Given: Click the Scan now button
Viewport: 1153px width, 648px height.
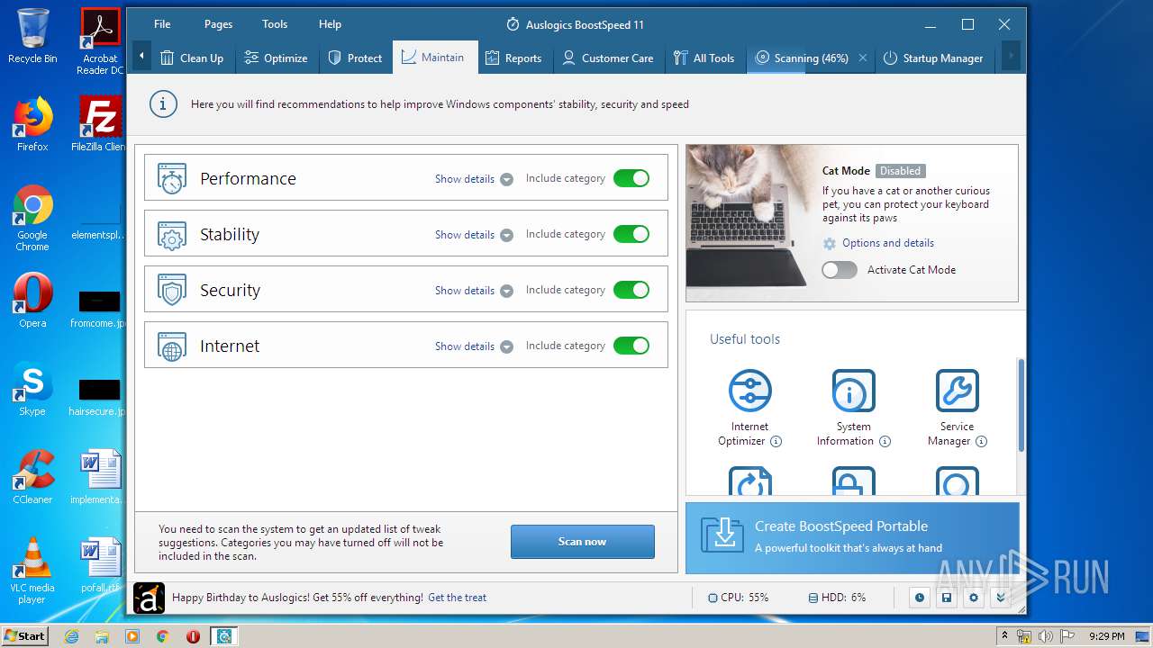Looking at the screenshot, I should pyautogui.click(x=582, y=542).
